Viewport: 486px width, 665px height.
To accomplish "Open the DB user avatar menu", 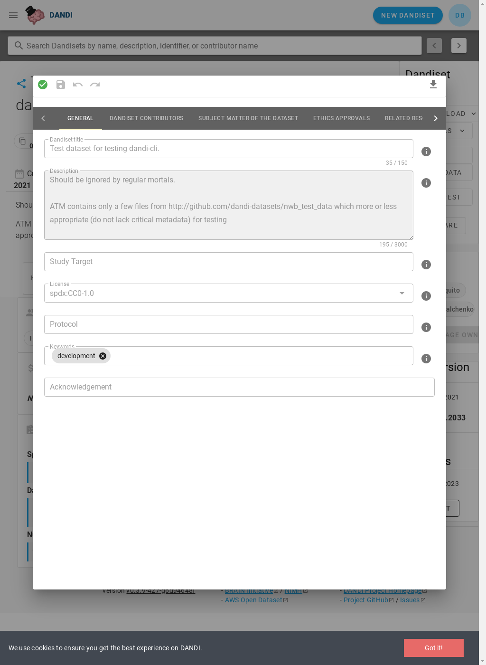I will (460, 15).
